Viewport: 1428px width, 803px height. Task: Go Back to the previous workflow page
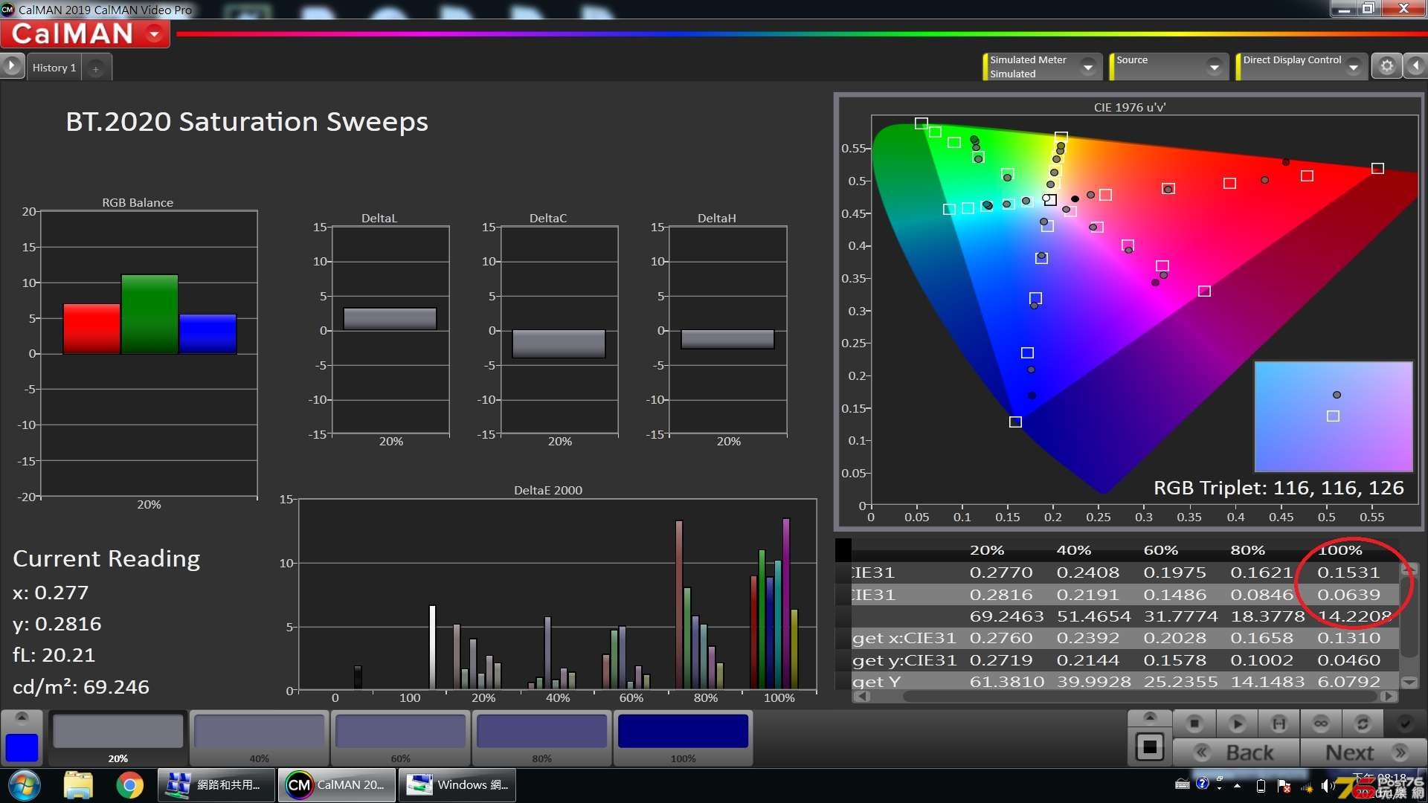click(1237, 752)
